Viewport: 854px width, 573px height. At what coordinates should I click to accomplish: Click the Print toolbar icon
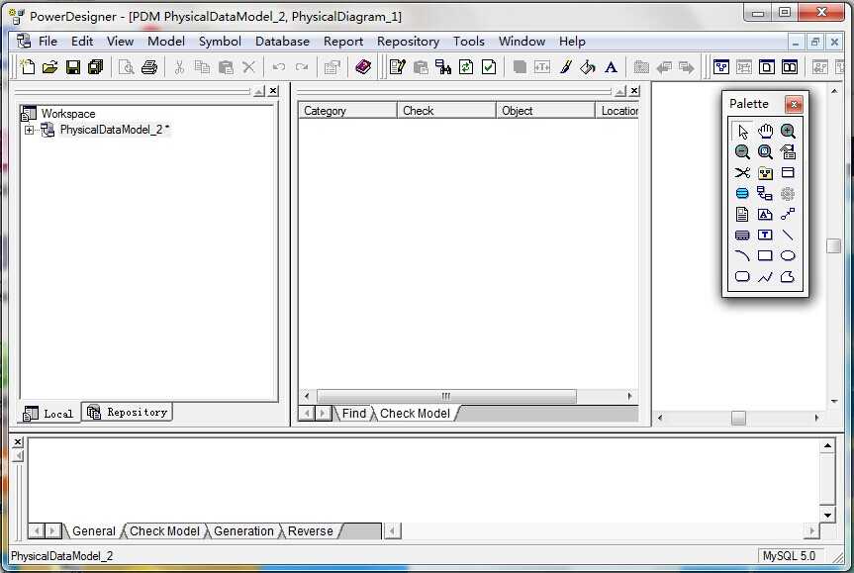(x=149, y=67)
